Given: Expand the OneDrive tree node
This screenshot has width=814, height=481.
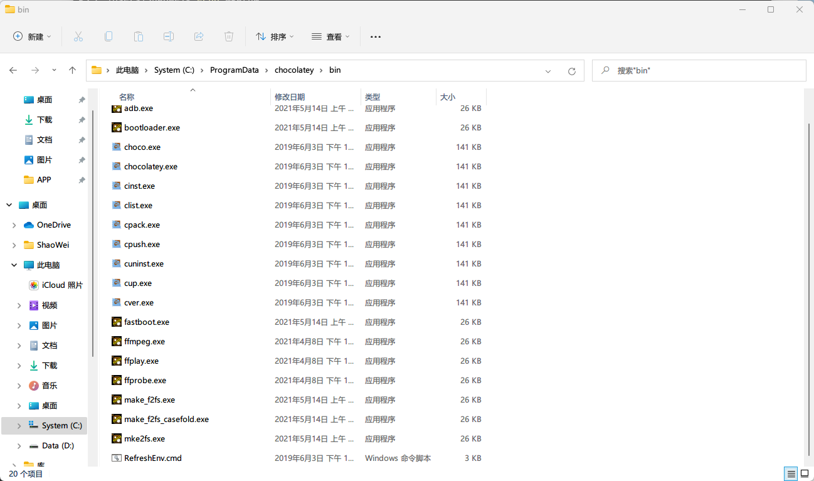Looking at the screenshot, I should point(14,225).
